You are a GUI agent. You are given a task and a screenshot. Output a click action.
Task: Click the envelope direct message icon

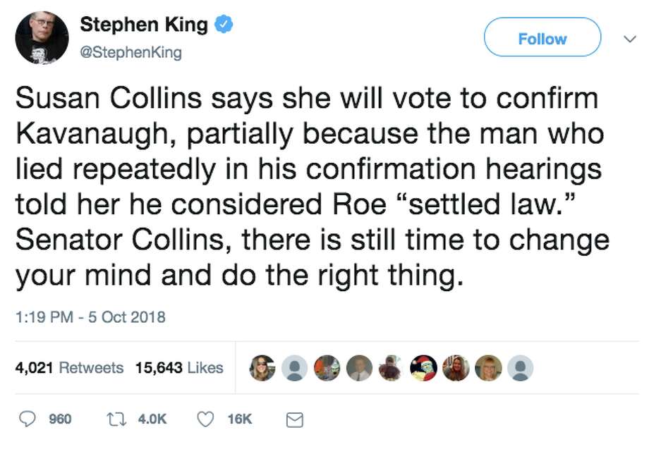293,419
